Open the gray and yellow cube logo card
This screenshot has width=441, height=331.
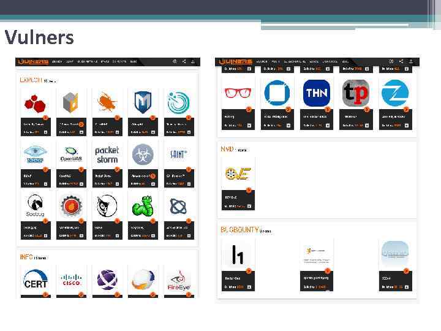tap(71, 112)
